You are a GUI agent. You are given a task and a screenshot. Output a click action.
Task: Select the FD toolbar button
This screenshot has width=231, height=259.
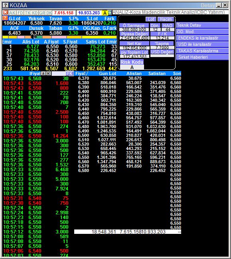(x=20, y=13)
